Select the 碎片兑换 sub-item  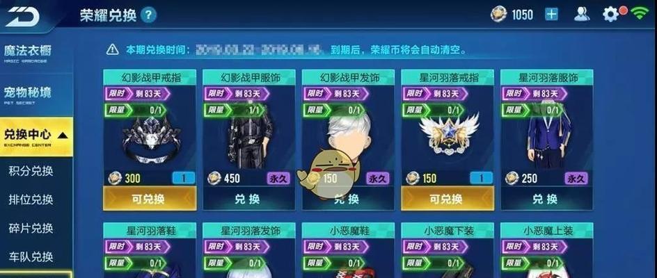pos(31,228)
